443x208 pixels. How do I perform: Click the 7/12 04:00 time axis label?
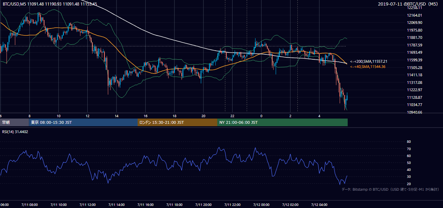tap(319, 205)
